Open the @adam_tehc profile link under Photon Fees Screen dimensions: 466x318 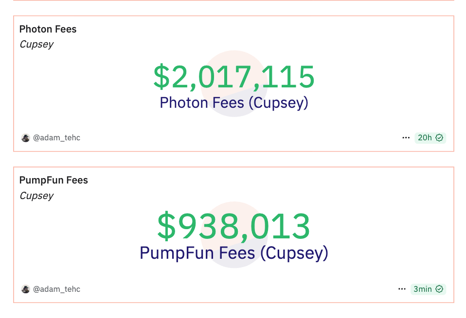(x=56, y=138)
